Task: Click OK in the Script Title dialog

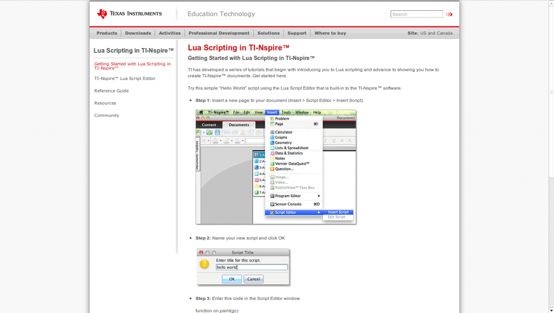Action: [232, 279]
